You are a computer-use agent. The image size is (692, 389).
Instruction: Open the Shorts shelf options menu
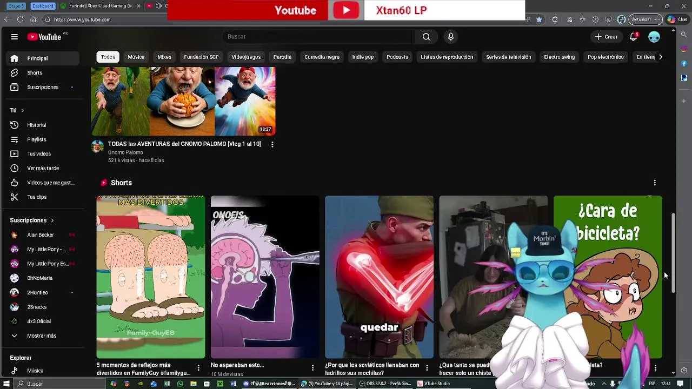pyautogui.click(x=655, y=183)
